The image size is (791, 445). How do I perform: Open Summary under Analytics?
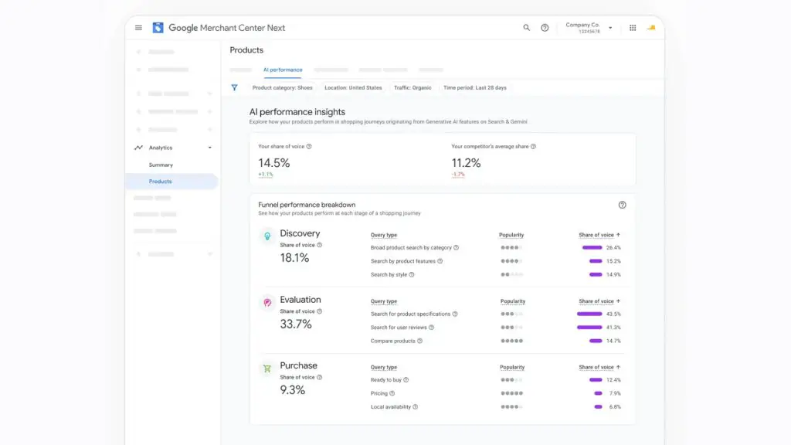coord(161,165)
